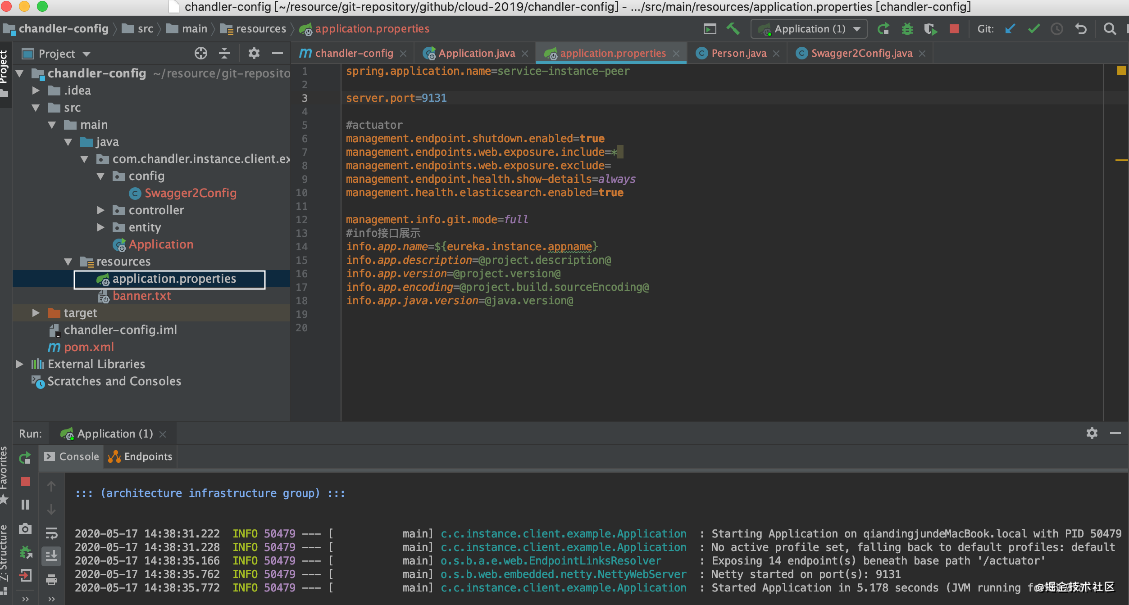This screenshot has height=605, width=1129.
Task: Click the resources breadcrumb
Action: [260, 29]
